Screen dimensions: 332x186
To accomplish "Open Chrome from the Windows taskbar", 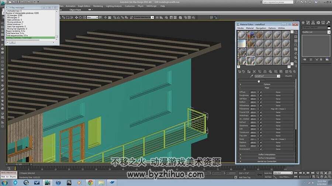I will (x=90, y=182).
